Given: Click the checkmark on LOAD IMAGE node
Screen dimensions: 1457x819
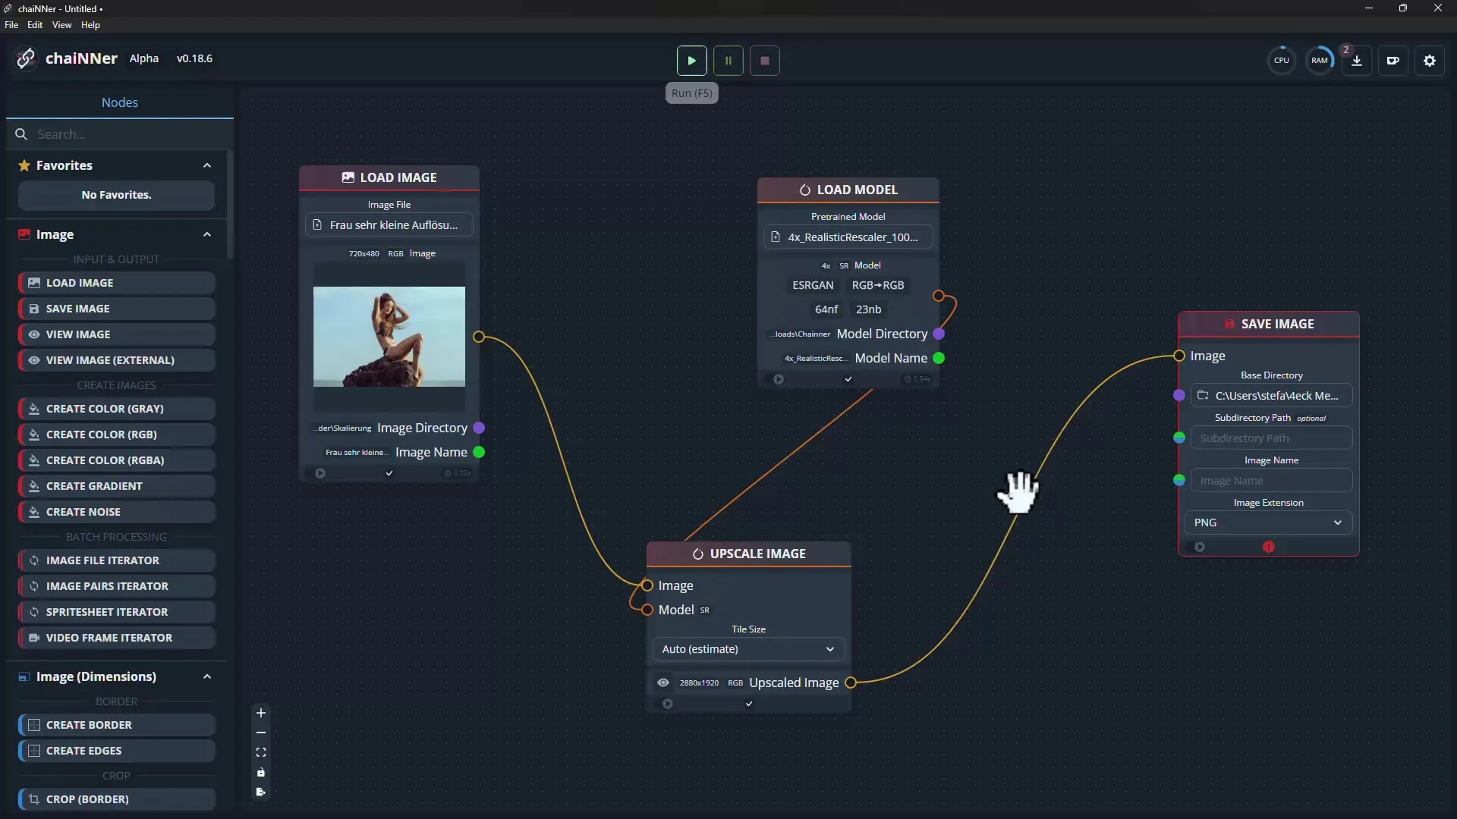Looking at the screenshot, I should click(389, 473).
